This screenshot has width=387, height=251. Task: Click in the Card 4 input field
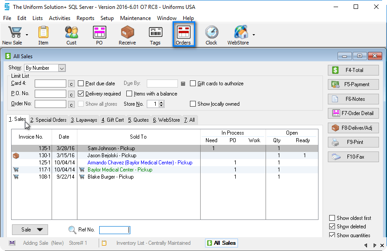(x=50, y=84)
